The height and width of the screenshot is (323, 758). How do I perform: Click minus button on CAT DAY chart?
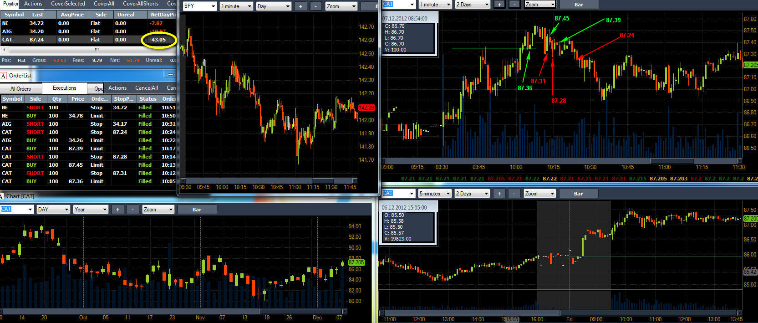tap(132, 210)
